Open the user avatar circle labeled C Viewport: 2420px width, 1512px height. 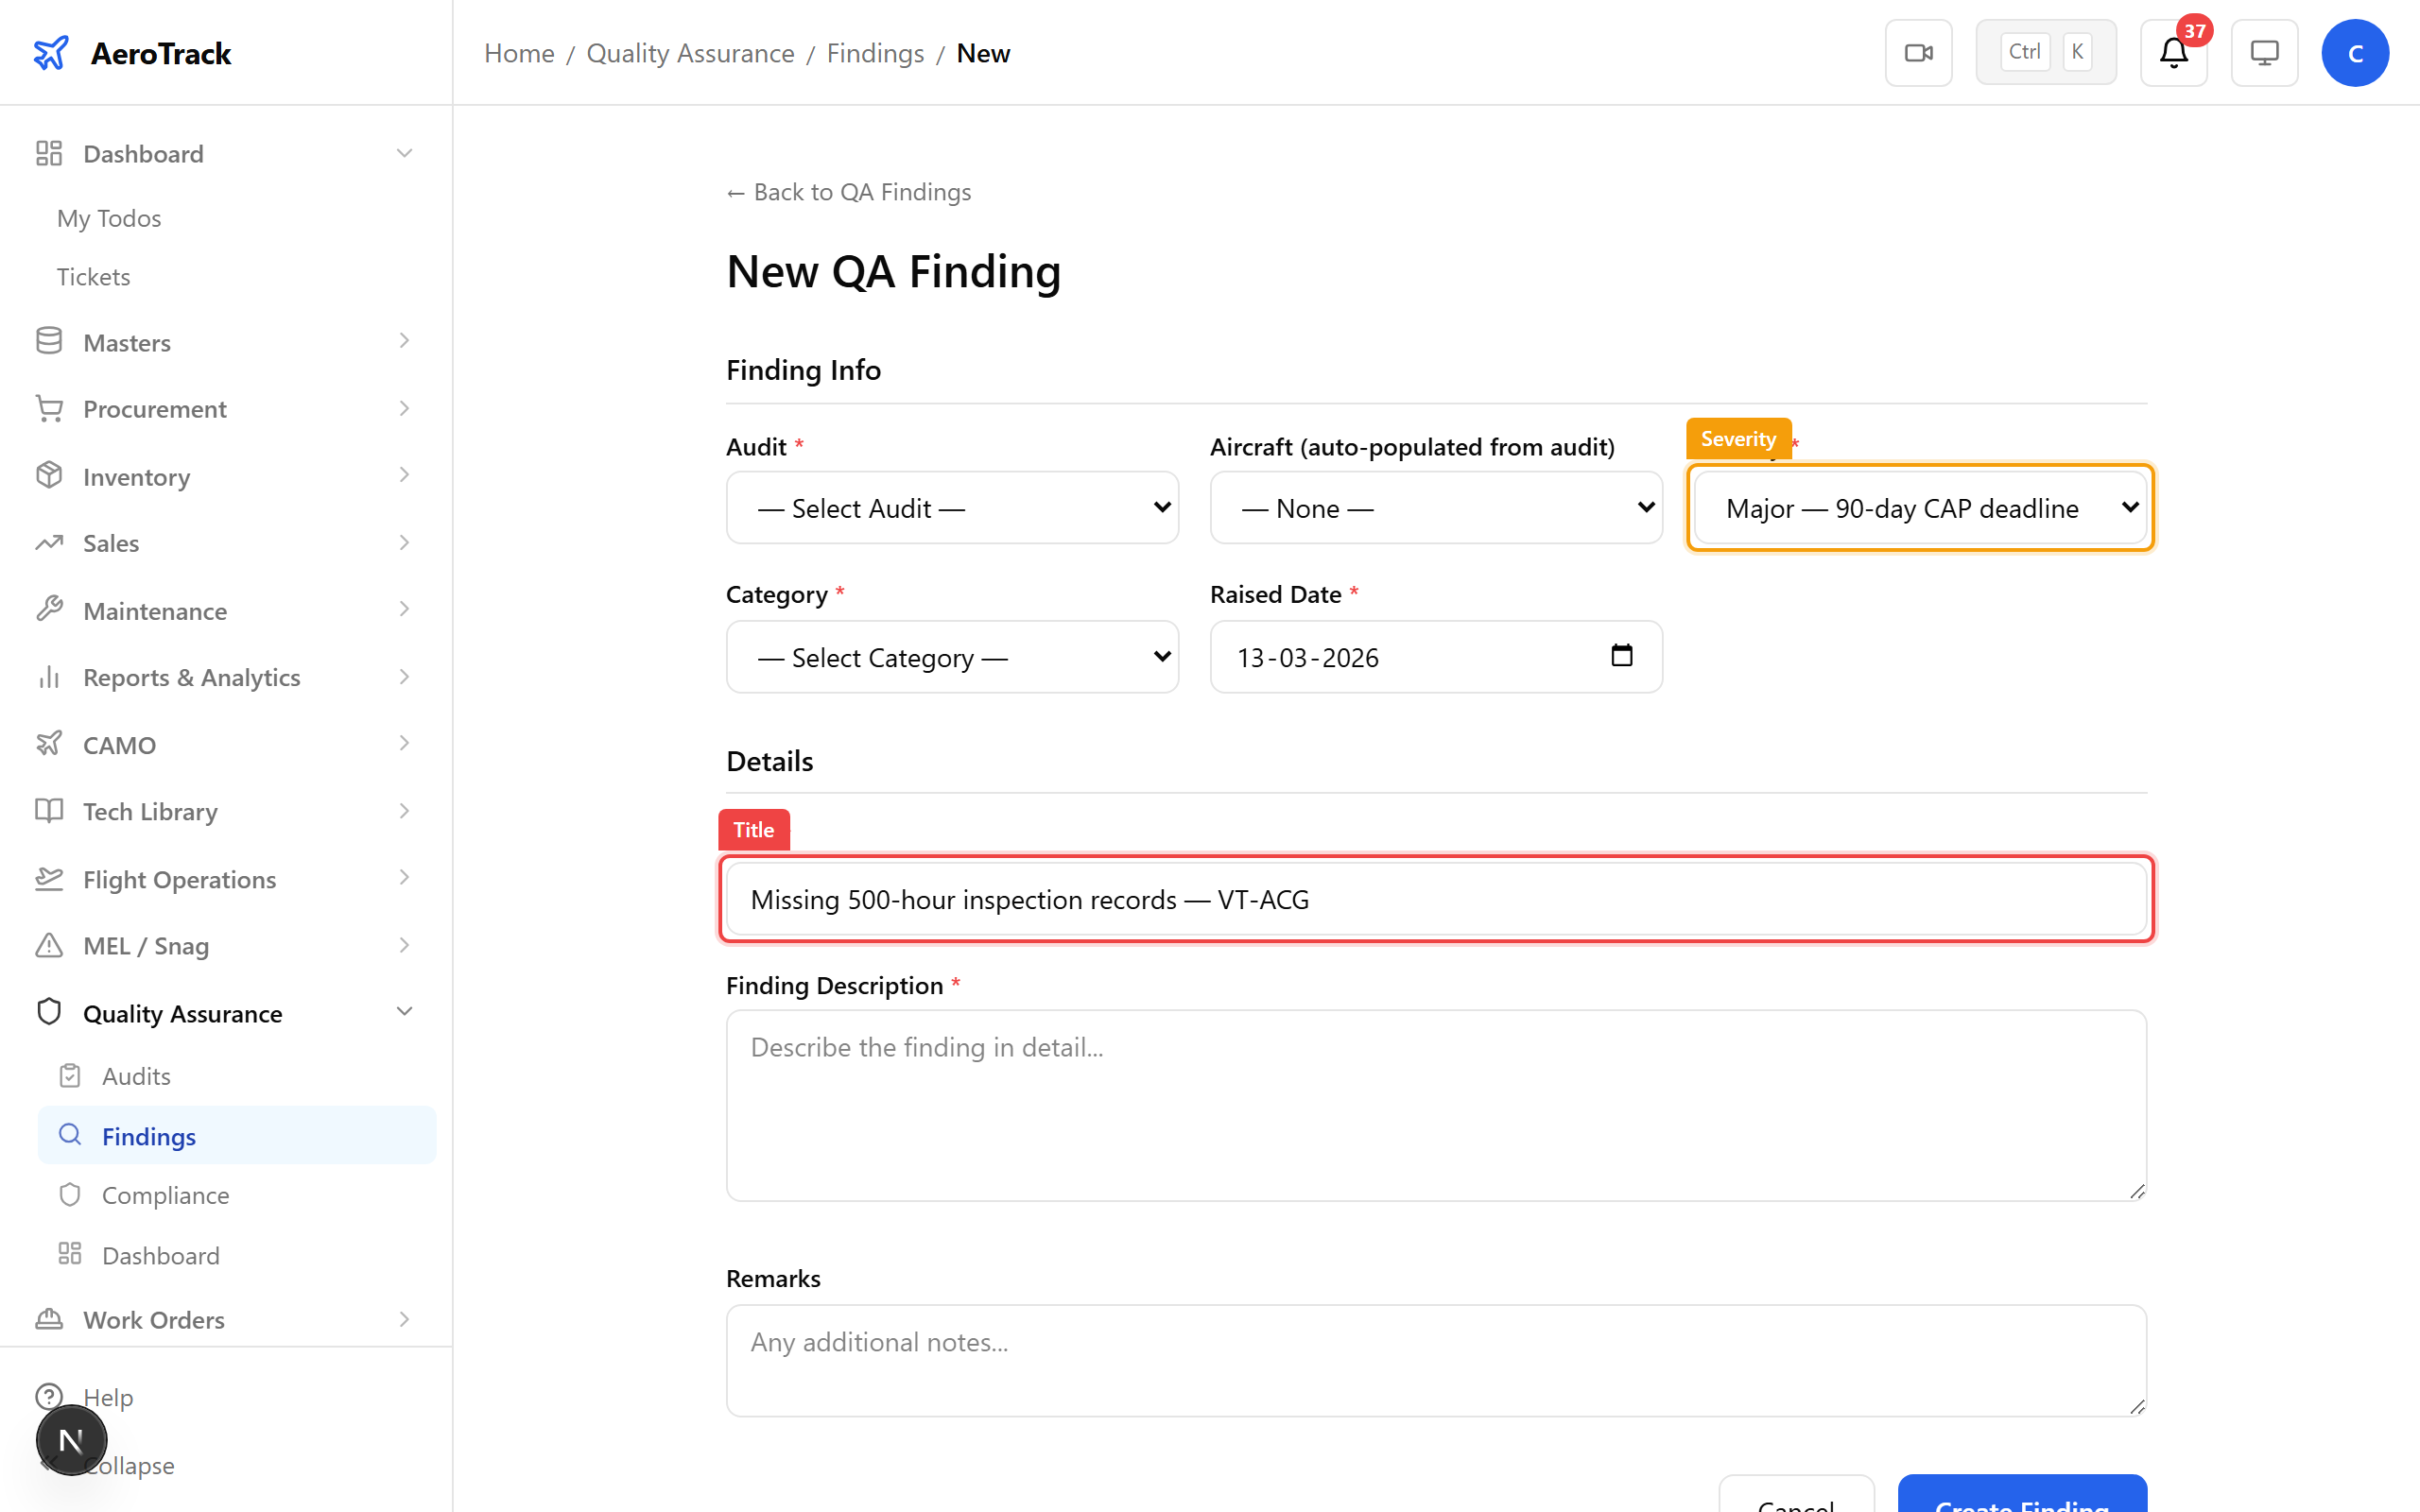pyautogui.click(x=2355, y=52)
